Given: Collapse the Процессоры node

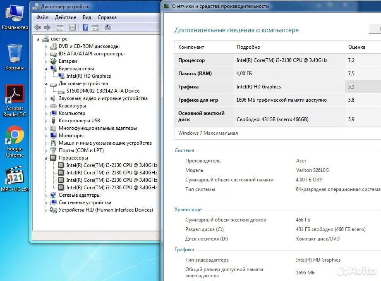Looking at the screenshot, I should (x=46, y=158).
